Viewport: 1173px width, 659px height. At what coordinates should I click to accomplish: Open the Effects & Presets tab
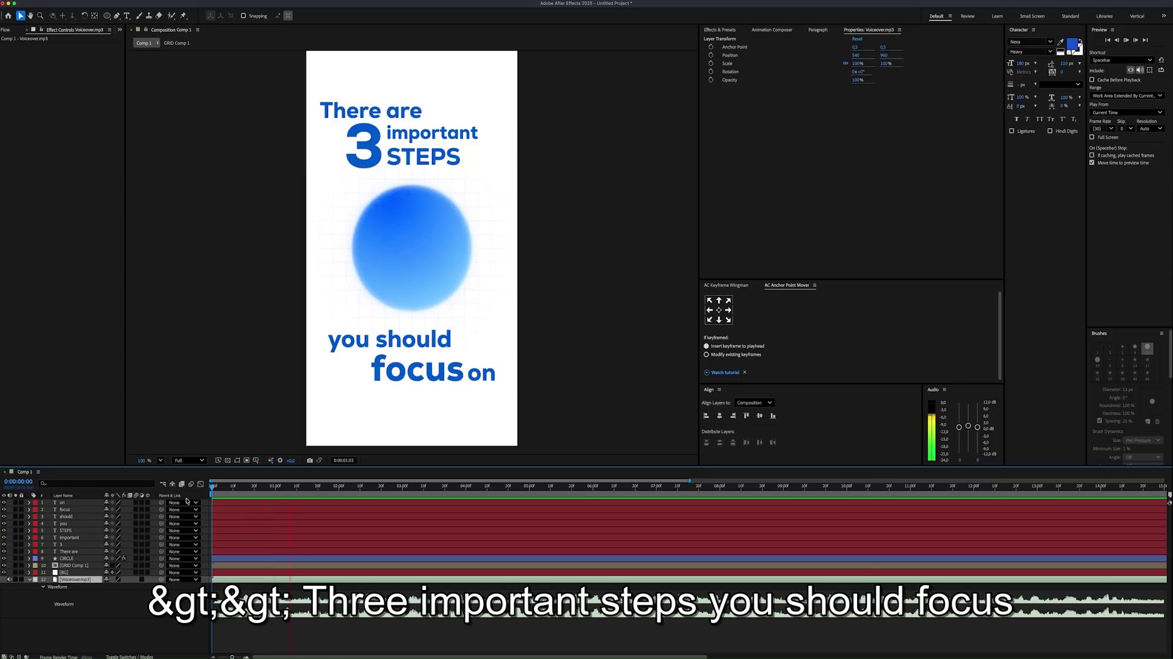(x=720, y=30)
